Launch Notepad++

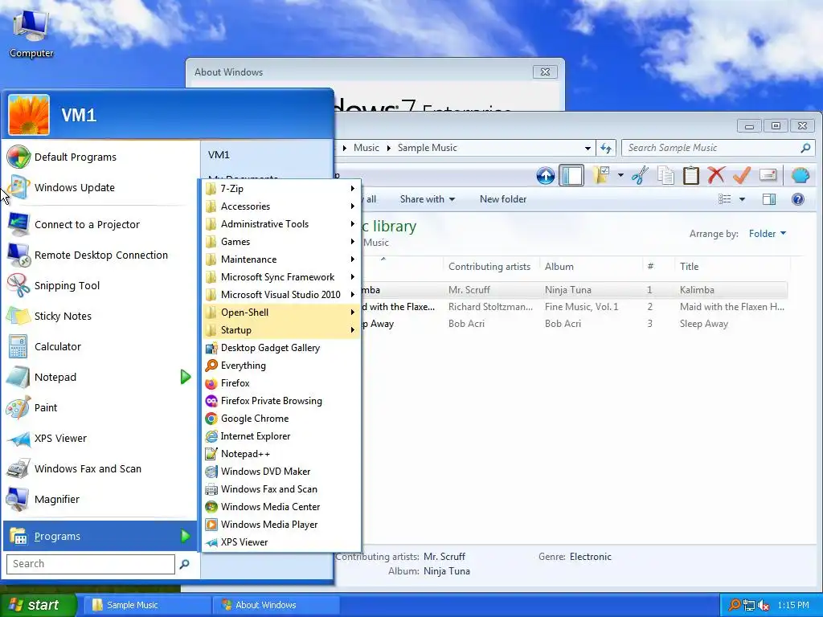point(281,454)
